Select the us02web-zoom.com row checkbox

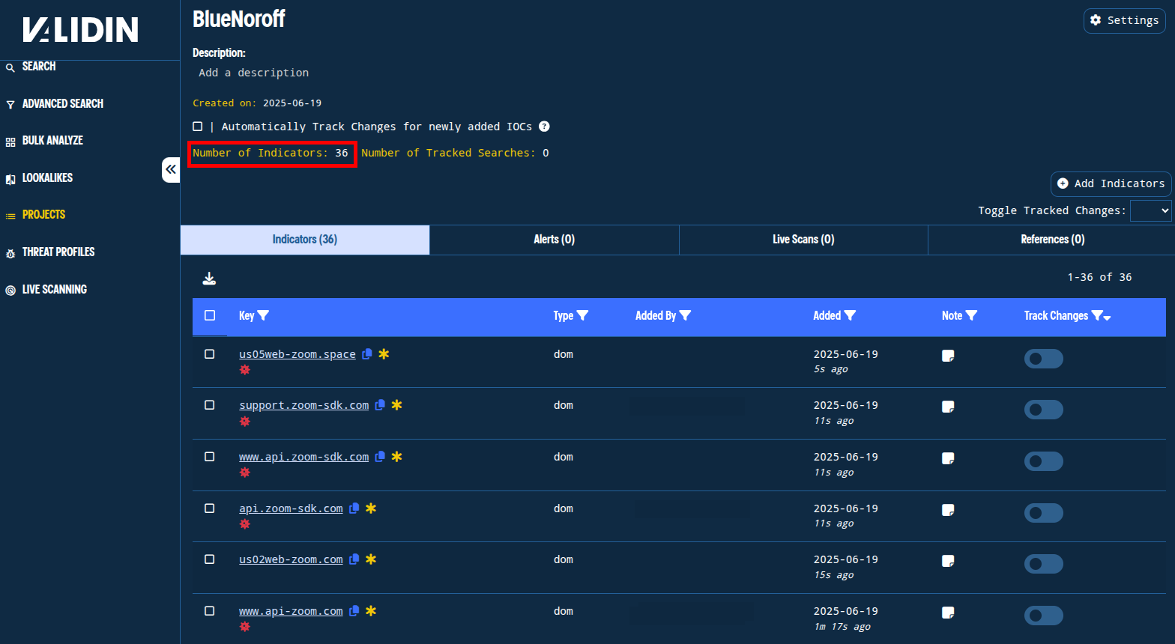tap(210, 559)
